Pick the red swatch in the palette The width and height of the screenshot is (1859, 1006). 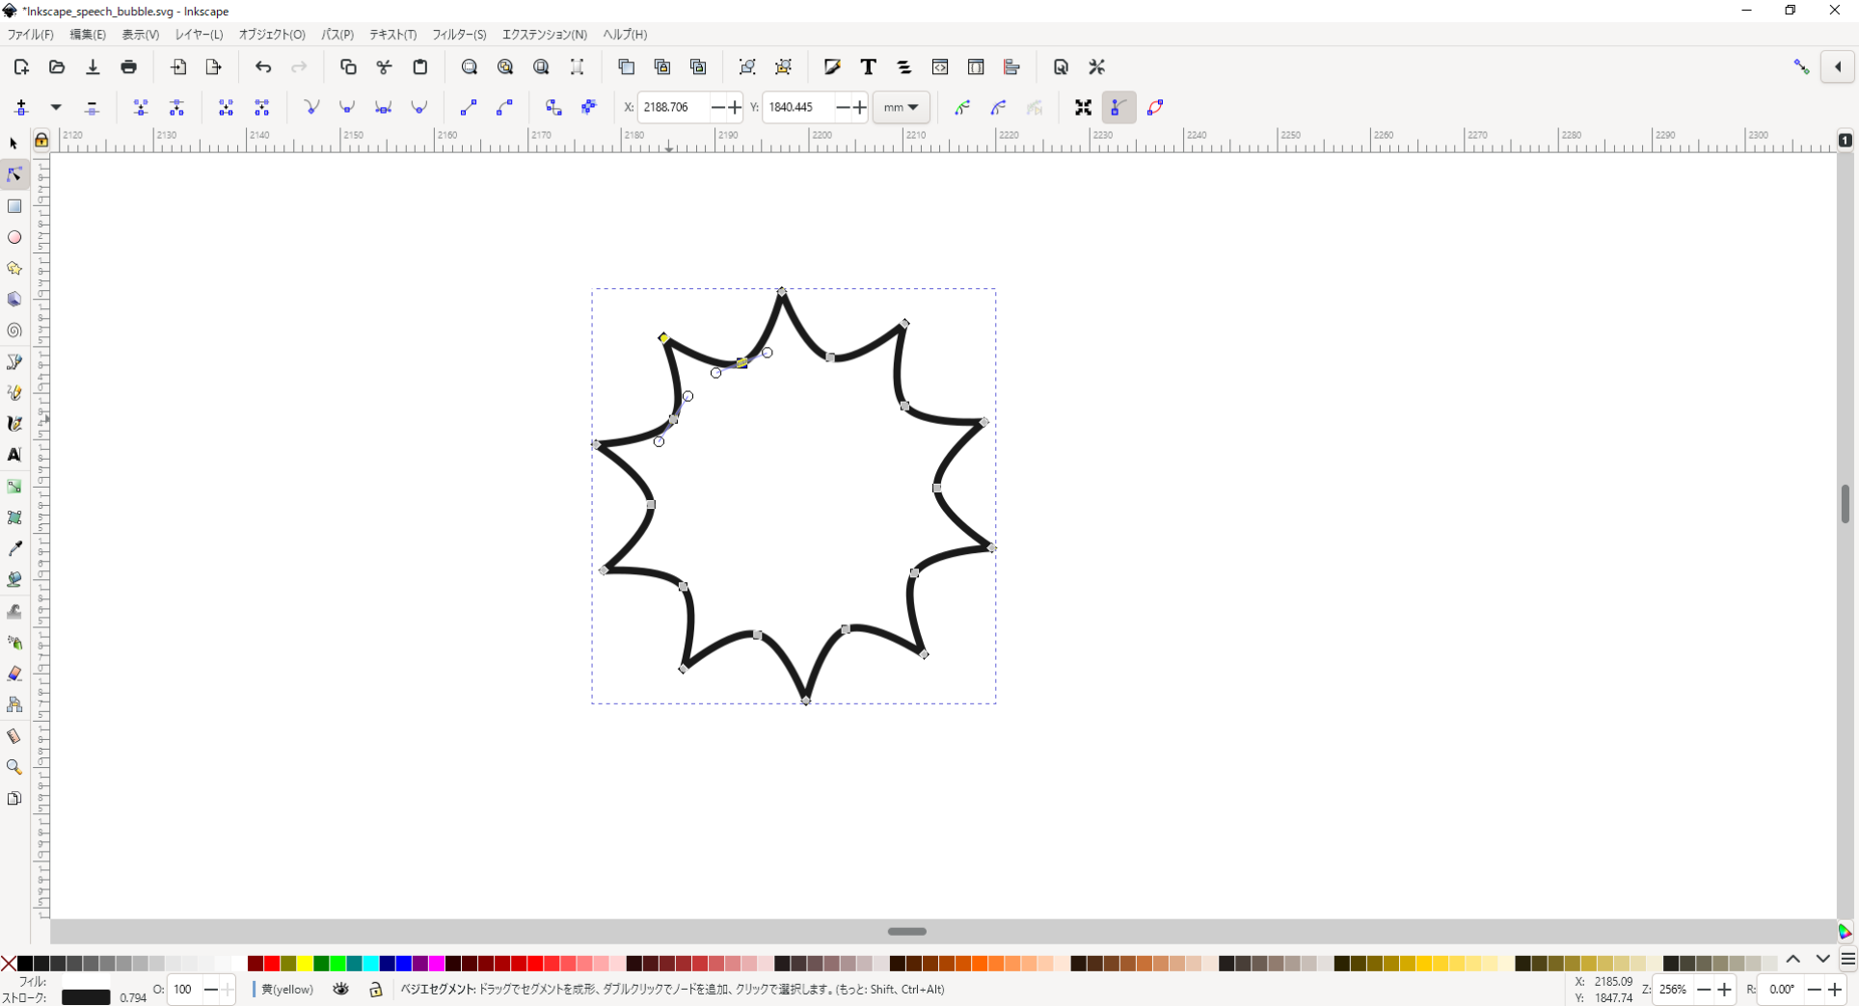pos(272,964)
